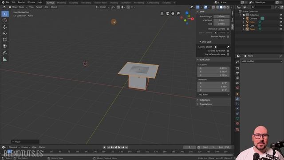Switch to wireframe viewport shading
The width and height of the screenshot is (284, 160).
coord(218,7)
